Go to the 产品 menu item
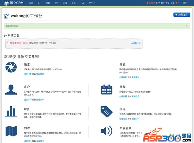The width and height of the screenshot is (194, 143). click(82, 3)
